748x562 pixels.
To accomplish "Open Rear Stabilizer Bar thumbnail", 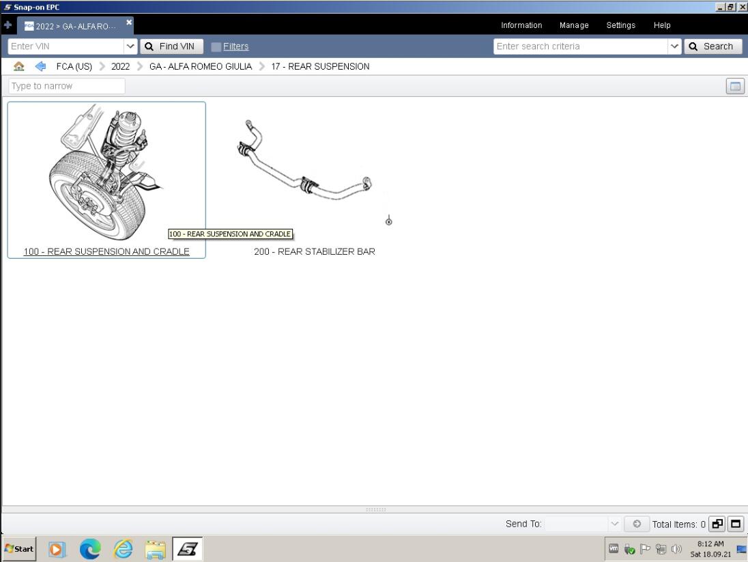I will coord(315,172).
